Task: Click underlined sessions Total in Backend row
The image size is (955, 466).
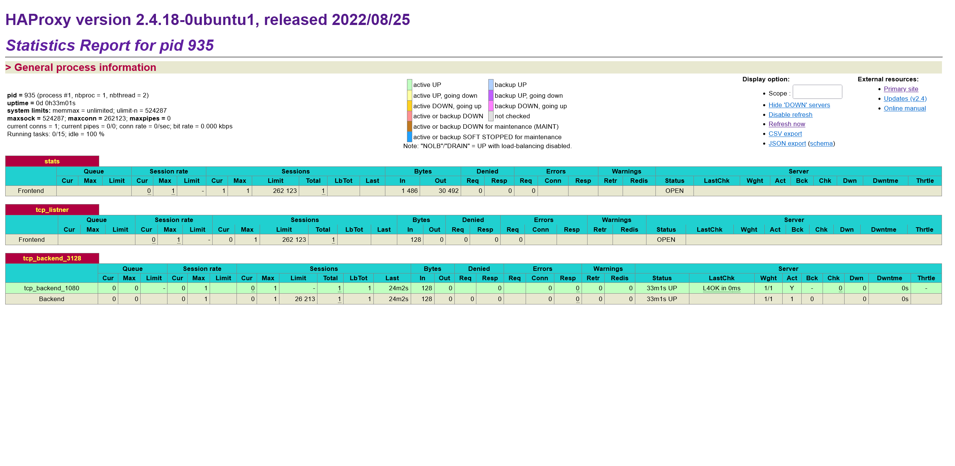Action: [339, 299]
